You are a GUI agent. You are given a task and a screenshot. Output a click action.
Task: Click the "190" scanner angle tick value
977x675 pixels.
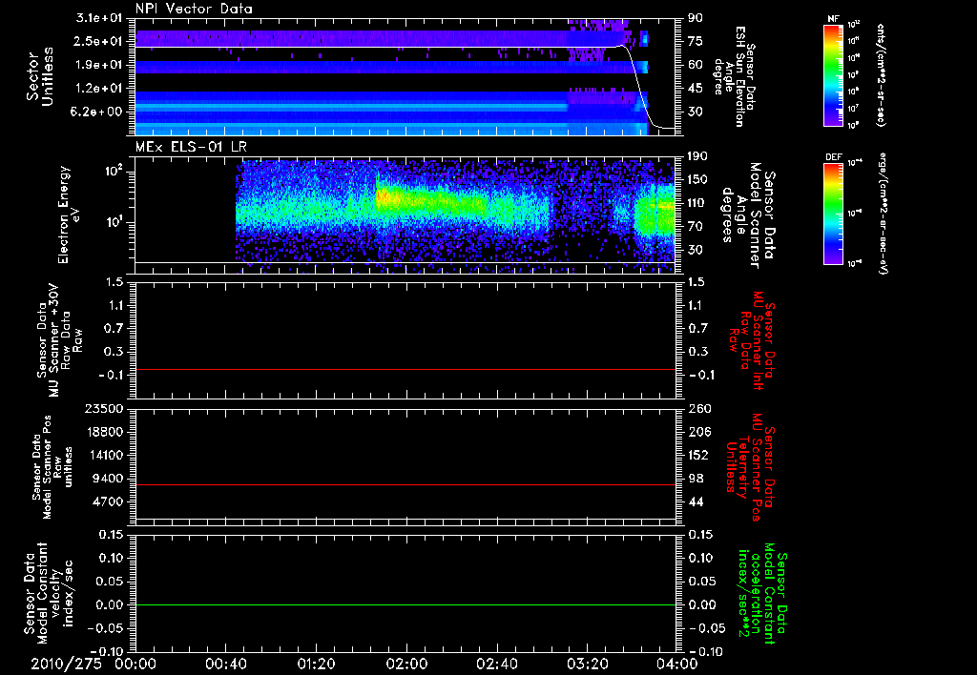698,156
